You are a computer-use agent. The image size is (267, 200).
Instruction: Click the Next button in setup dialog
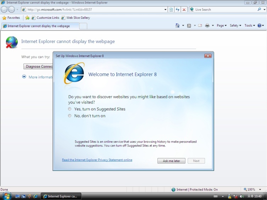click(196, 161)
